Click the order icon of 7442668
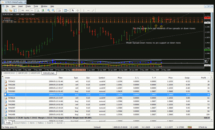Viewport: 215px width, 130px height. click(x=6, y=105)
